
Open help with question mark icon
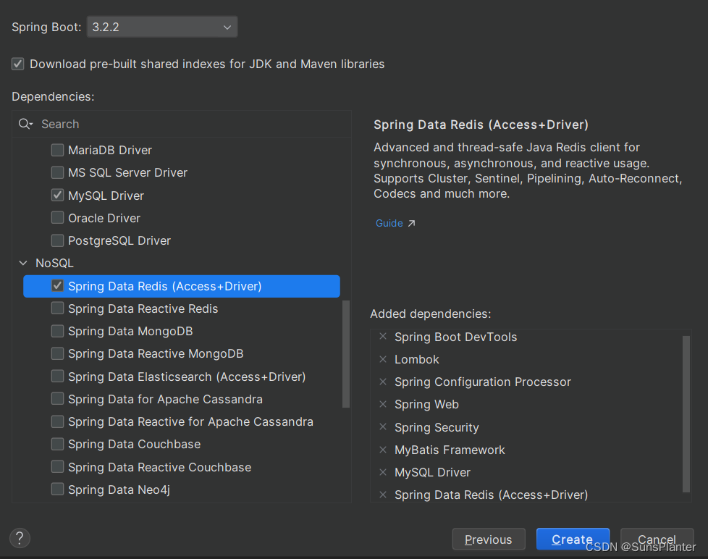click(20, 538)
